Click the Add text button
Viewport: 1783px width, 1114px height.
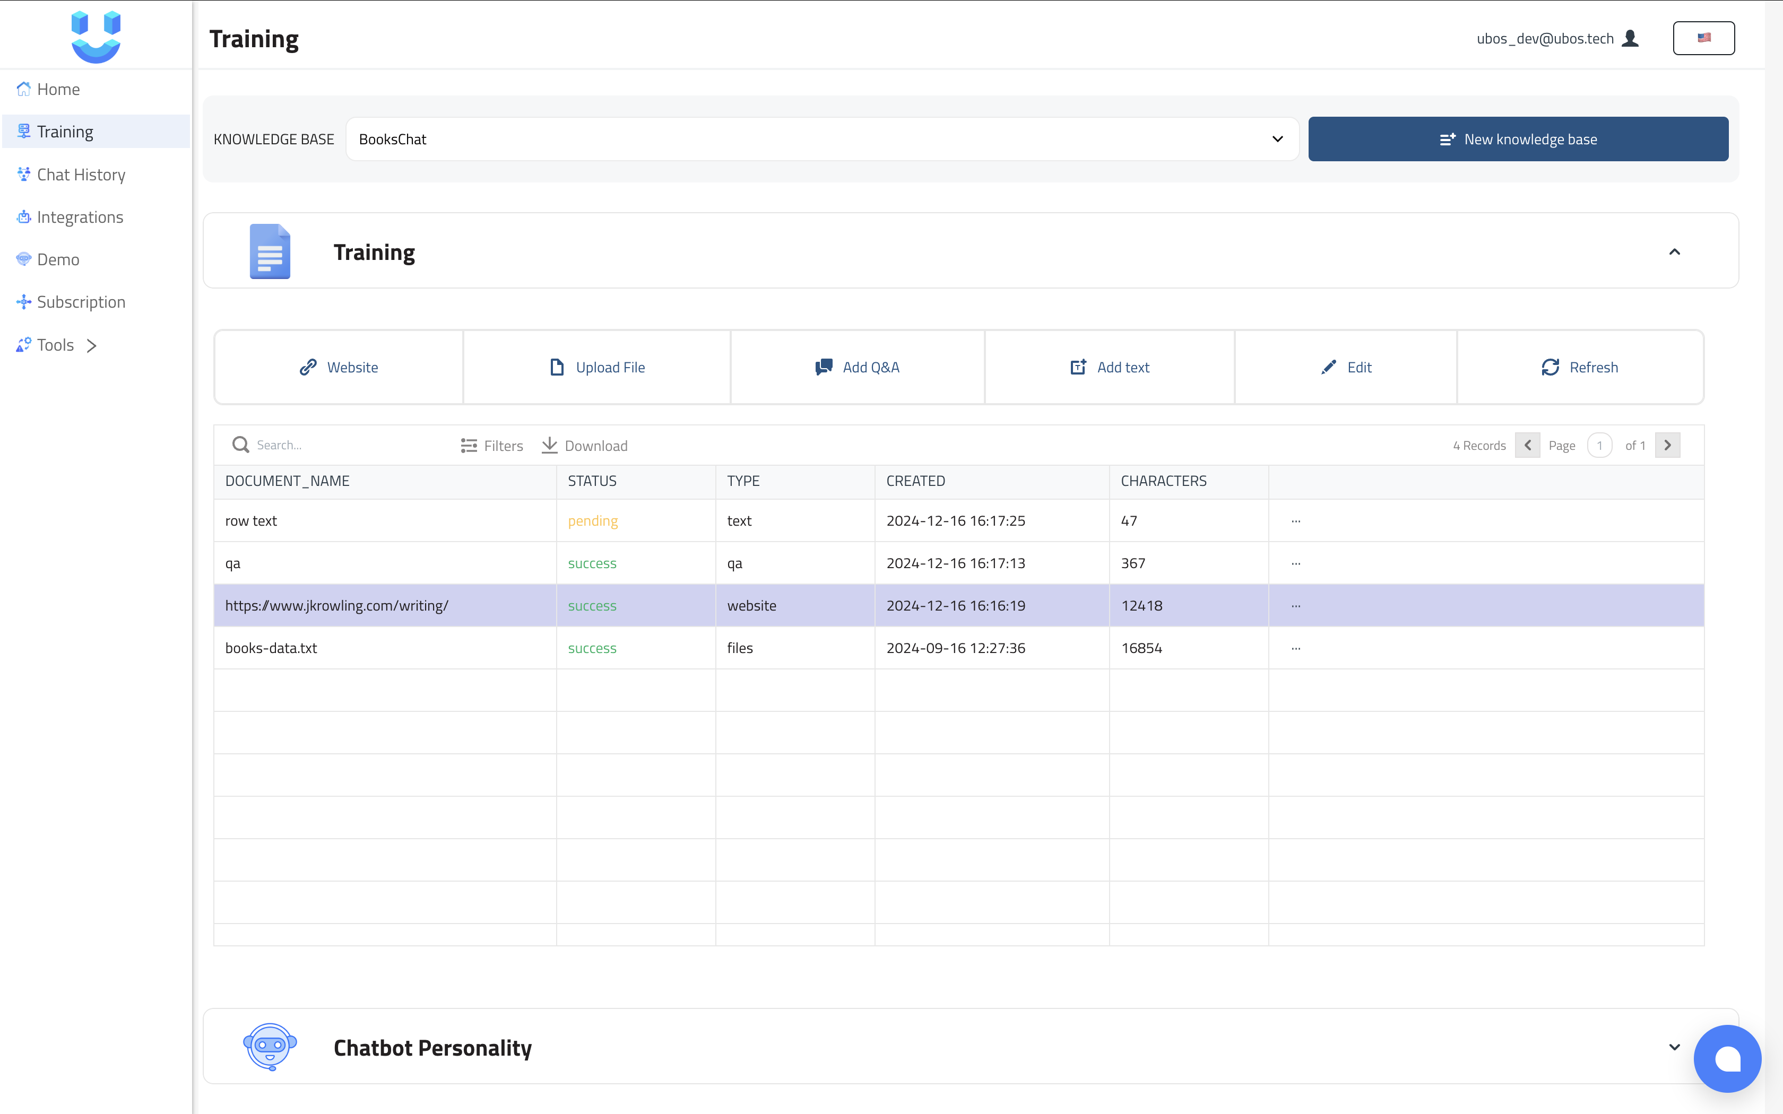pos(1110,368)
